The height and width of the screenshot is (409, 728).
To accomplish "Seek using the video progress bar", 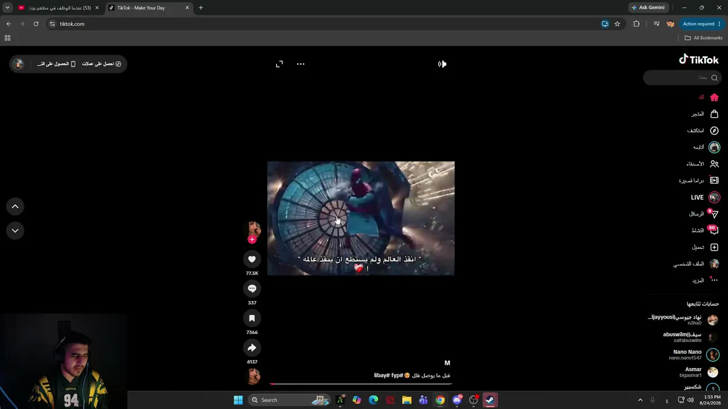I will click(361, 384).
